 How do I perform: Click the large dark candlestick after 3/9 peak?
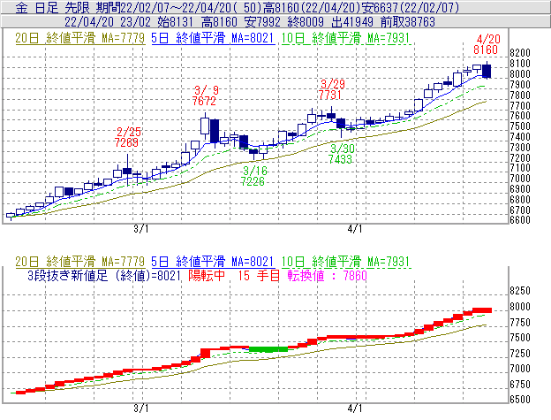(x=215, y=131)
